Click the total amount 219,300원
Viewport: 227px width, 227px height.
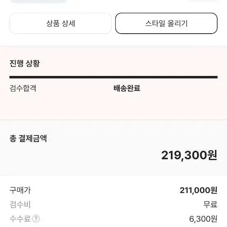189,155
